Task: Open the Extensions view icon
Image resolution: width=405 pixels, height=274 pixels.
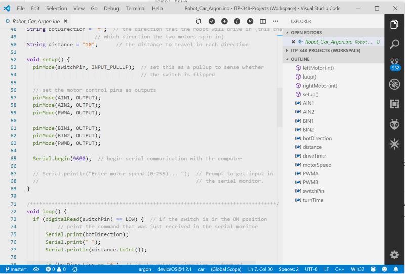Action: point(394,104)
